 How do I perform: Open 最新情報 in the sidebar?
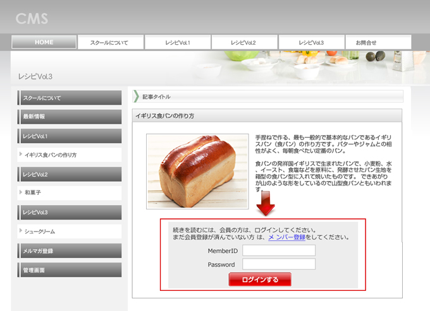[x=70, y=117]
